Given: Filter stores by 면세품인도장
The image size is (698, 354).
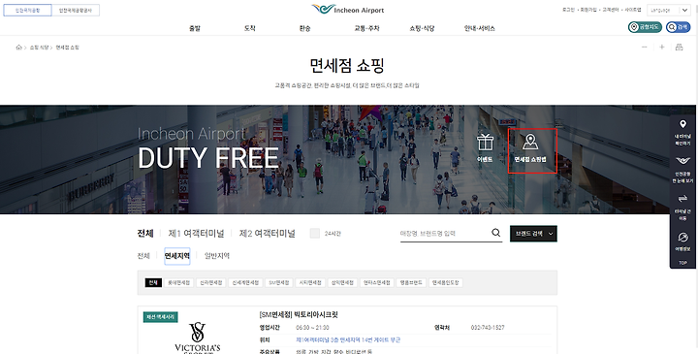Looking at the screenshot, I should point(446,283).
